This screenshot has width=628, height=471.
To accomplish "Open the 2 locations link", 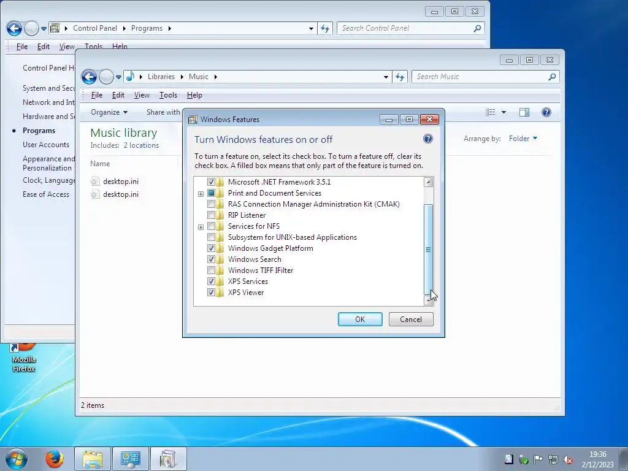I will pyautogui.click(x=141, y=145).
